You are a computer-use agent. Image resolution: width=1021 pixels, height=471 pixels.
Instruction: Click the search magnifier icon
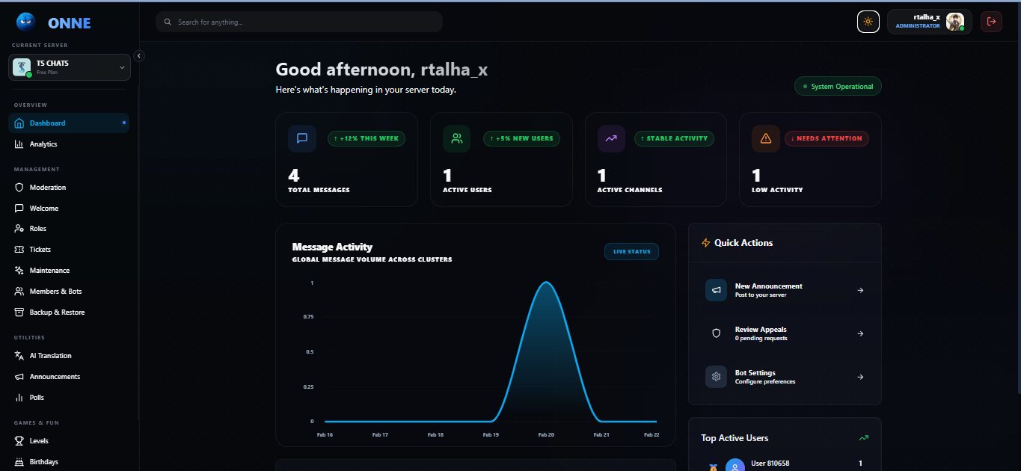pyautogui.click(x=167, y=22)
